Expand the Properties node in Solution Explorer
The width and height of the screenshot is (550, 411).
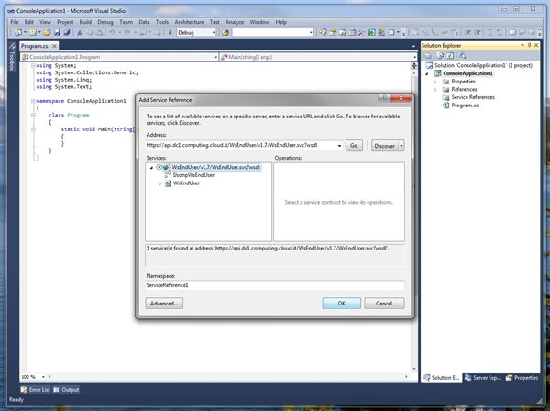(435, 82)
